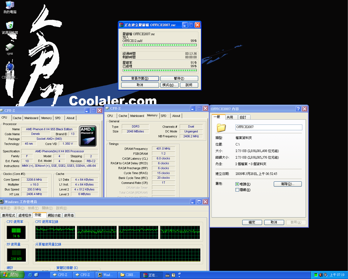Open Mainboard tab in the CPU-Z Processor window
Image resolution: width=348 pixels, height=279 pixels.
[31, 118]
